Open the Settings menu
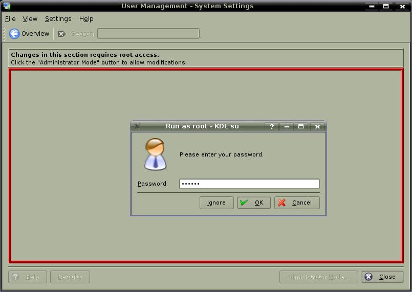This screenshot has width=412, height=292. [x=58, y=19]
